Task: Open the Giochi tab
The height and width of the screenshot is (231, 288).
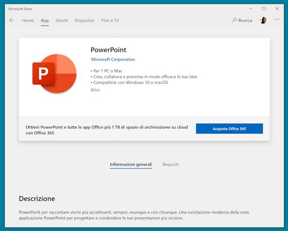Action: pos(62,21)
